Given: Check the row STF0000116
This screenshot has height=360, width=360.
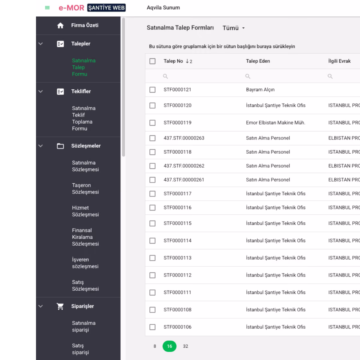Looking at the screenshot, I should click(152, 208).
